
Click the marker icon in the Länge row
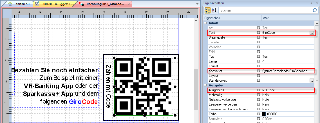pos(259,61)
